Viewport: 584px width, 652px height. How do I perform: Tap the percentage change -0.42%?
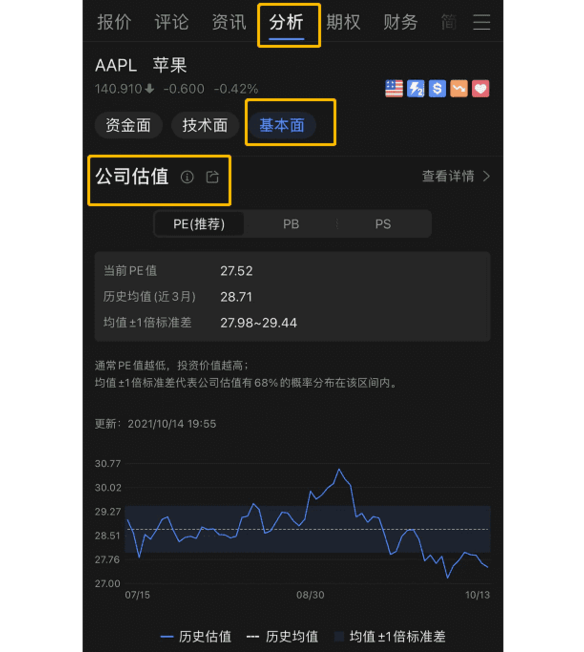coord(236,89)
